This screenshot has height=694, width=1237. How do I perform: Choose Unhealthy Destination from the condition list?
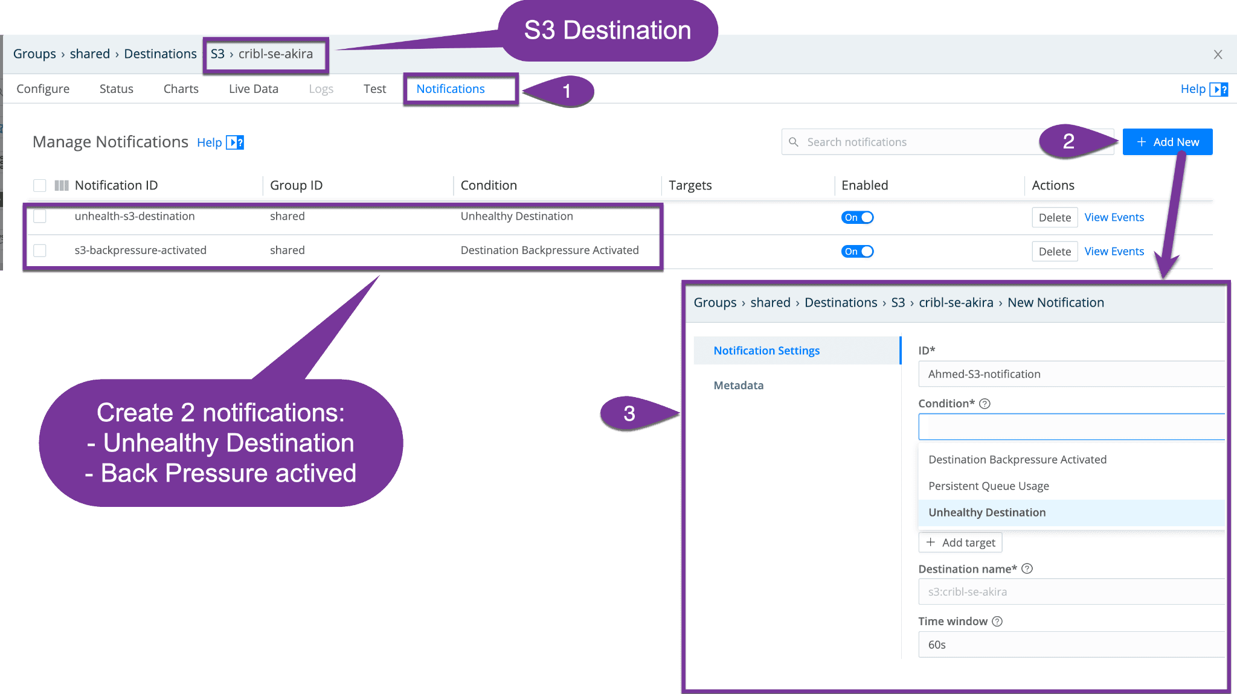click(x=987, y=512)
